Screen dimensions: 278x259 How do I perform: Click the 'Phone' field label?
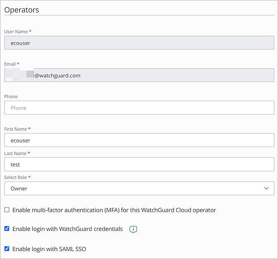[x=11, y=97]
